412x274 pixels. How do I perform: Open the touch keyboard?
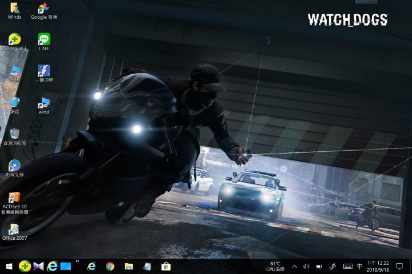pyautogui.click(x=348, y=267)
